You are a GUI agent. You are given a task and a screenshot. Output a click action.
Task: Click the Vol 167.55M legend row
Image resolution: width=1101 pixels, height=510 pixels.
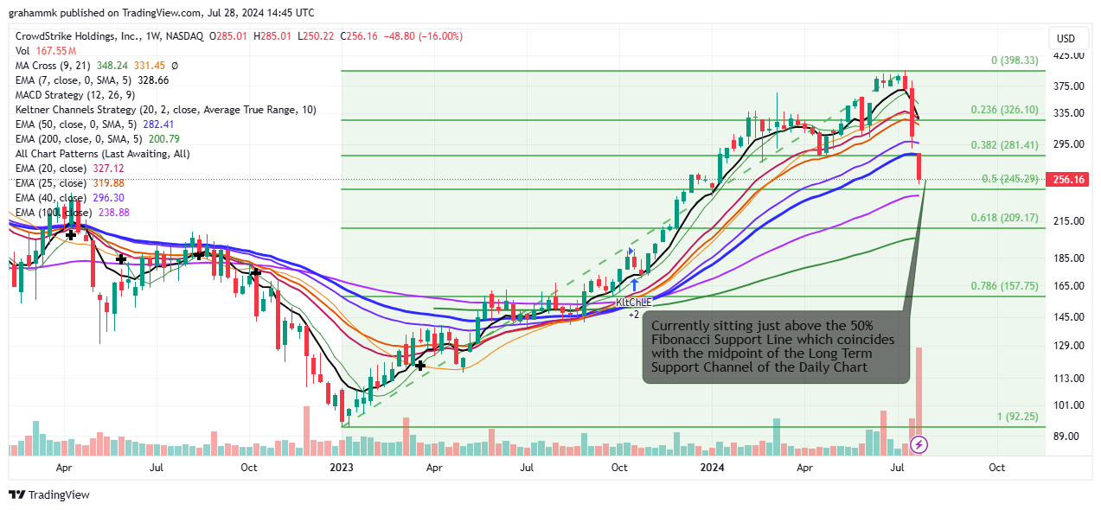[46, 51]
